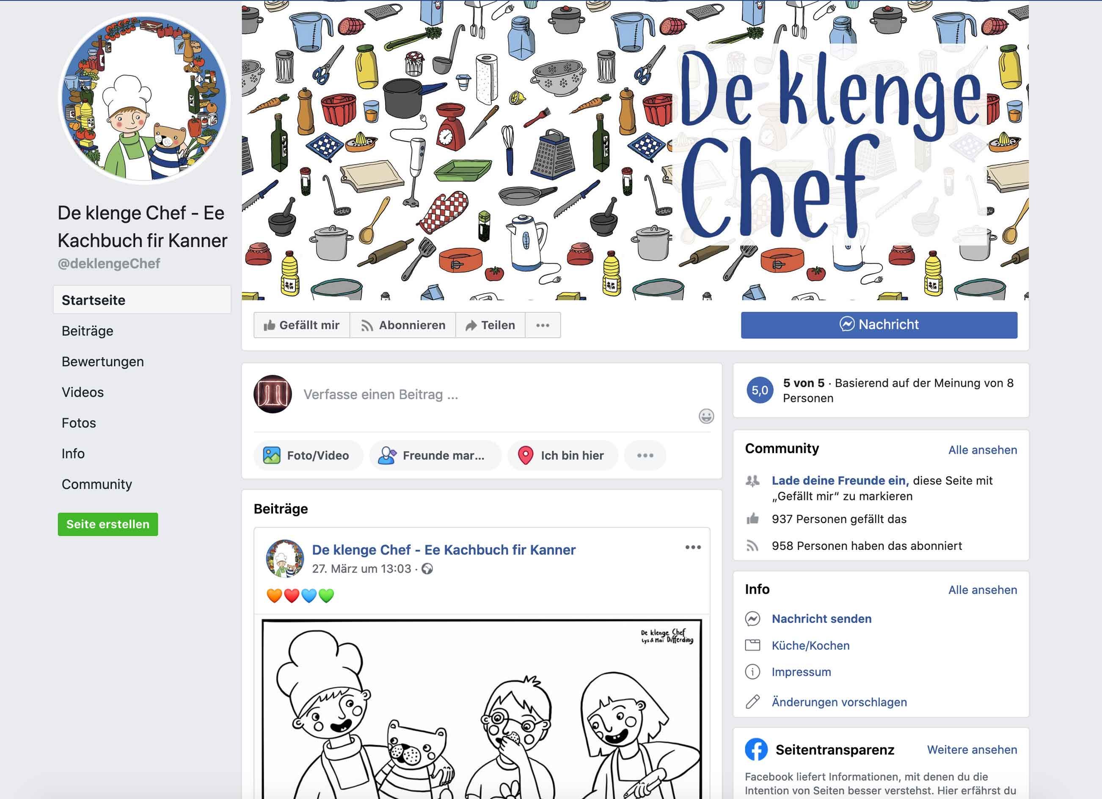Toggle Abonnieren follow button
This screenshot has height=799, width=1102.
tap(403, 325)
